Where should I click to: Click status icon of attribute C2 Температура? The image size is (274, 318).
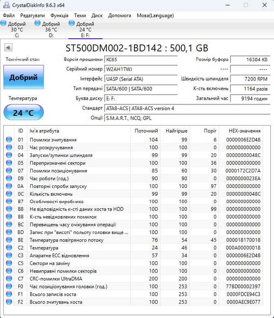9,247
